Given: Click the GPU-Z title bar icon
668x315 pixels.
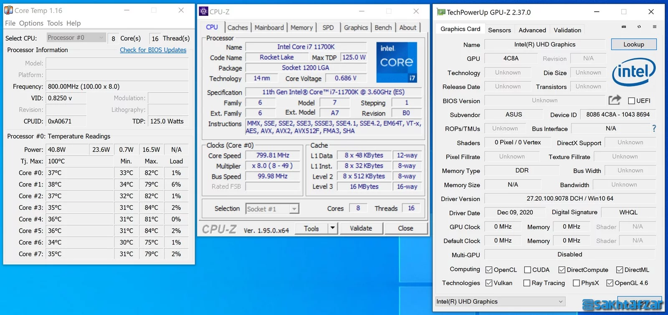Looking at the screenshot, I should coord(441,12).
